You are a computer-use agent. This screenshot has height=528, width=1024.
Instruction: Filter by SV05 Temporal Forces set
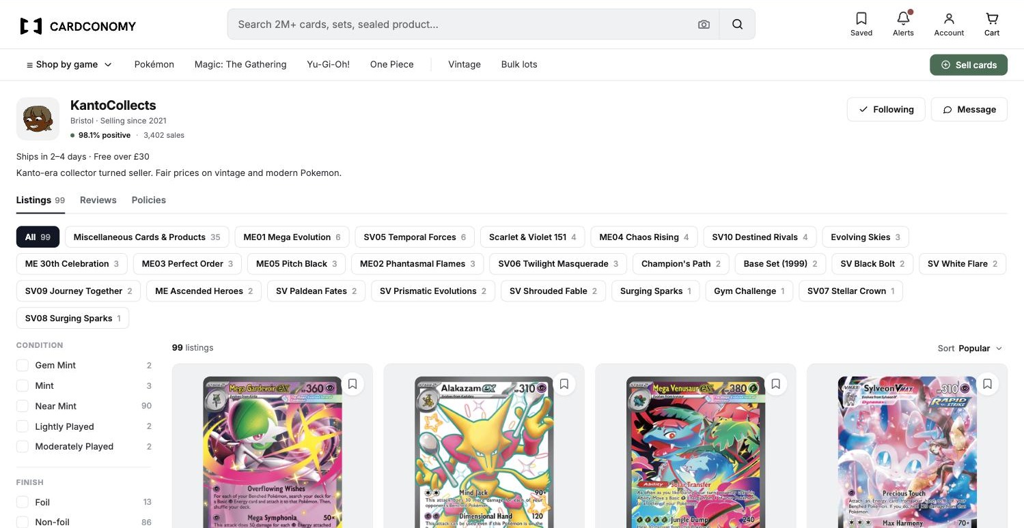pos(415,237)
